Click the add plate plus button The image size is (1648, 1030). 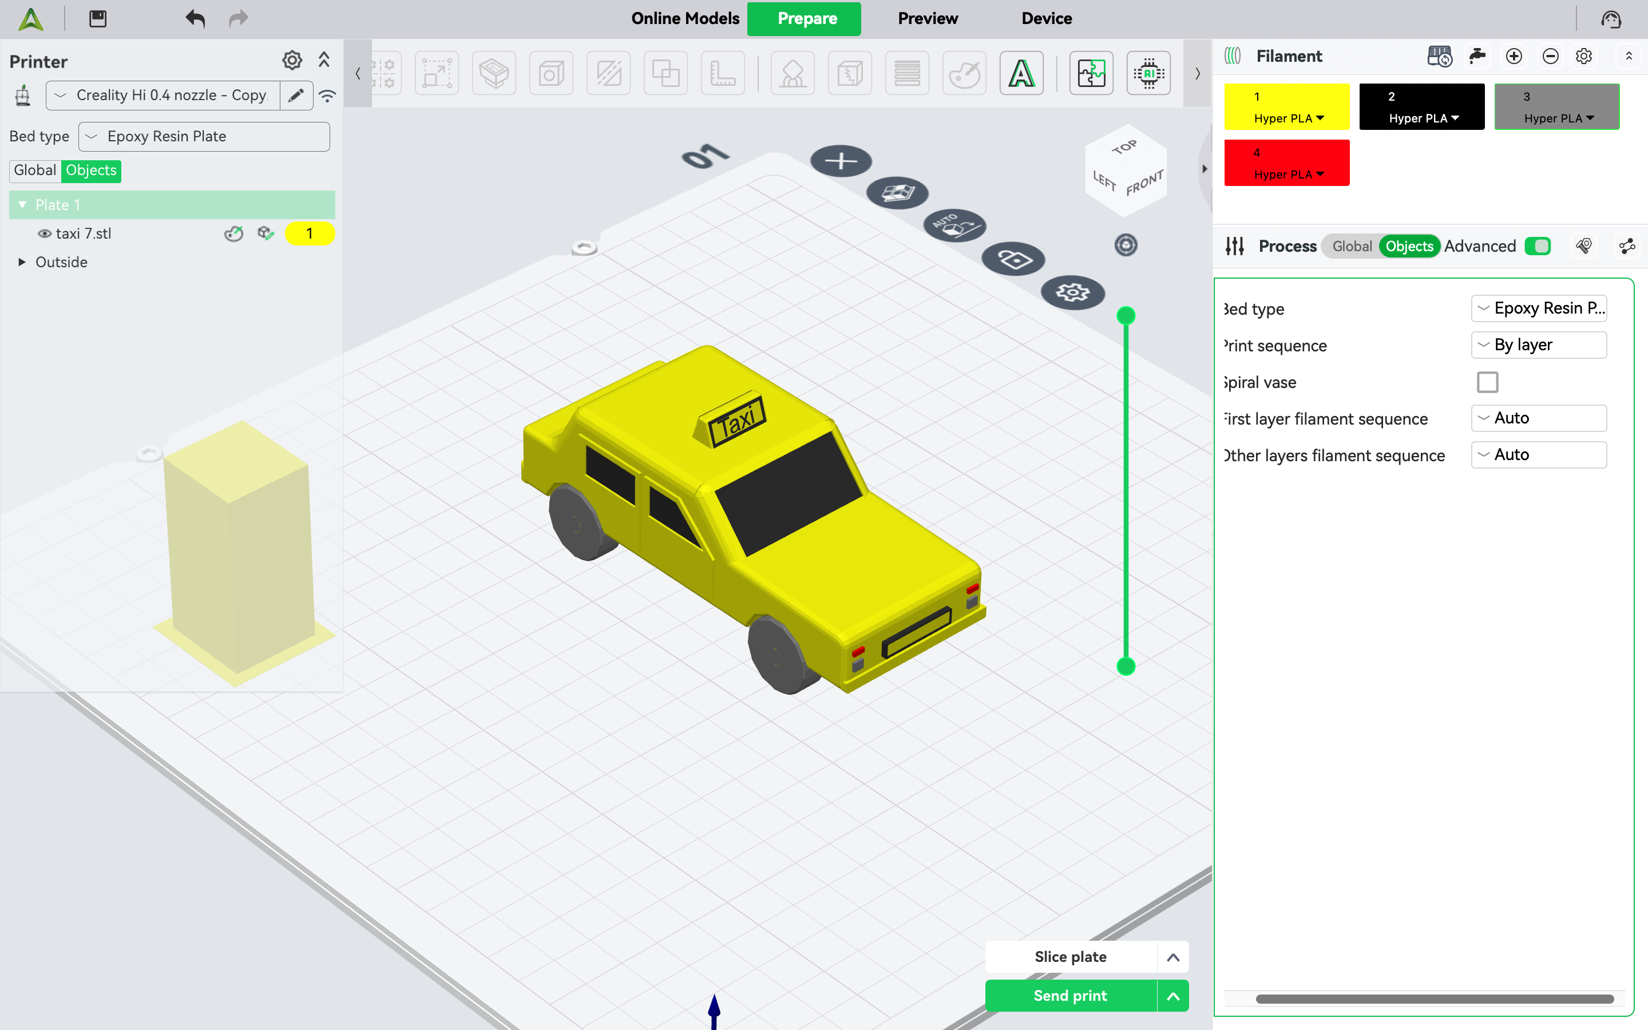click(x=841, y=161)
